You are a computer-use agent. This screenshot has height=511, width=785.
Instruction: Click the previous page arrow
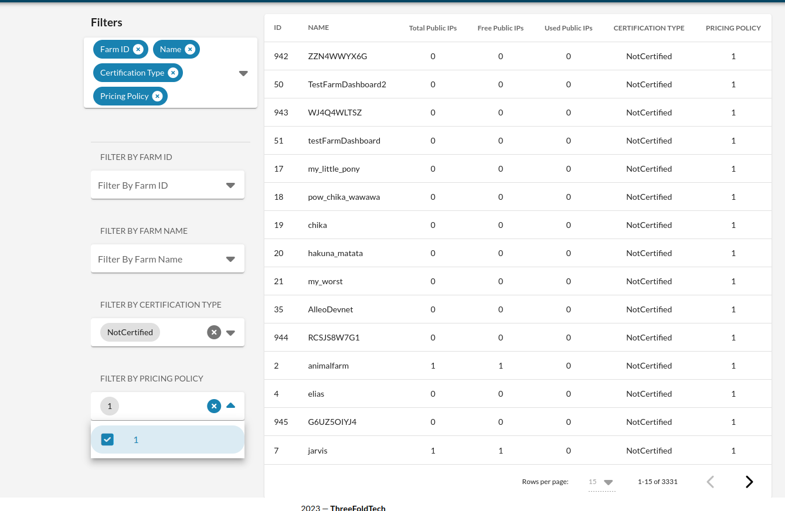tap(710, 481)
